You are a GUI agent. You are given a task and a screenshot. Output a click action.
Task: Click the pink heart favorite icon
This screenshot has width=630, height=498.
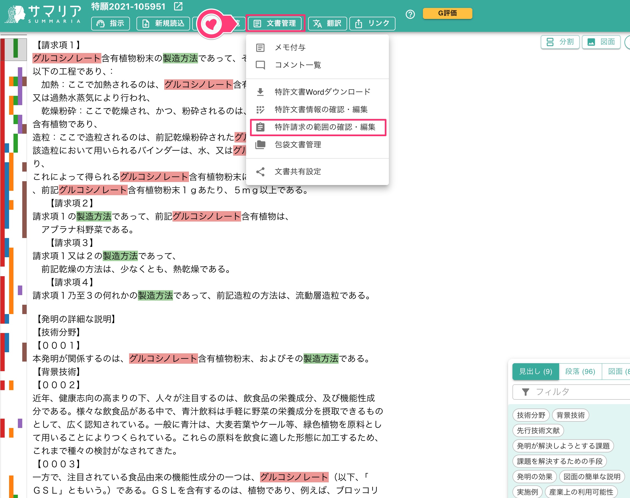click(x=211, y=24)
